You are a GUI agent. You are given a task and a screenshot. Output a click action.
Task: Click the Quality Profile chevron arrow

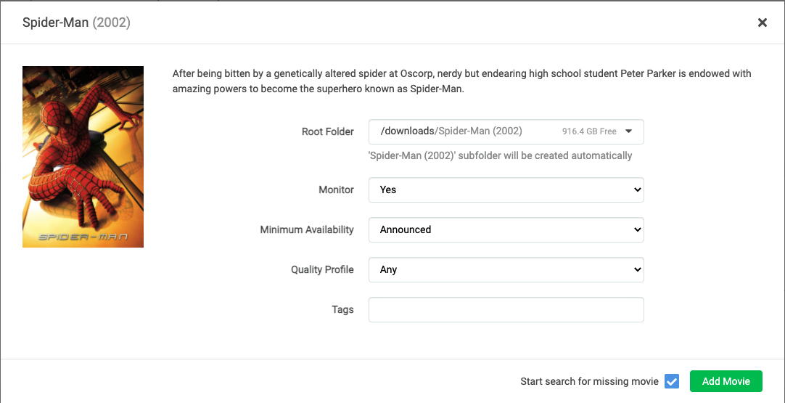coord(637,269)
